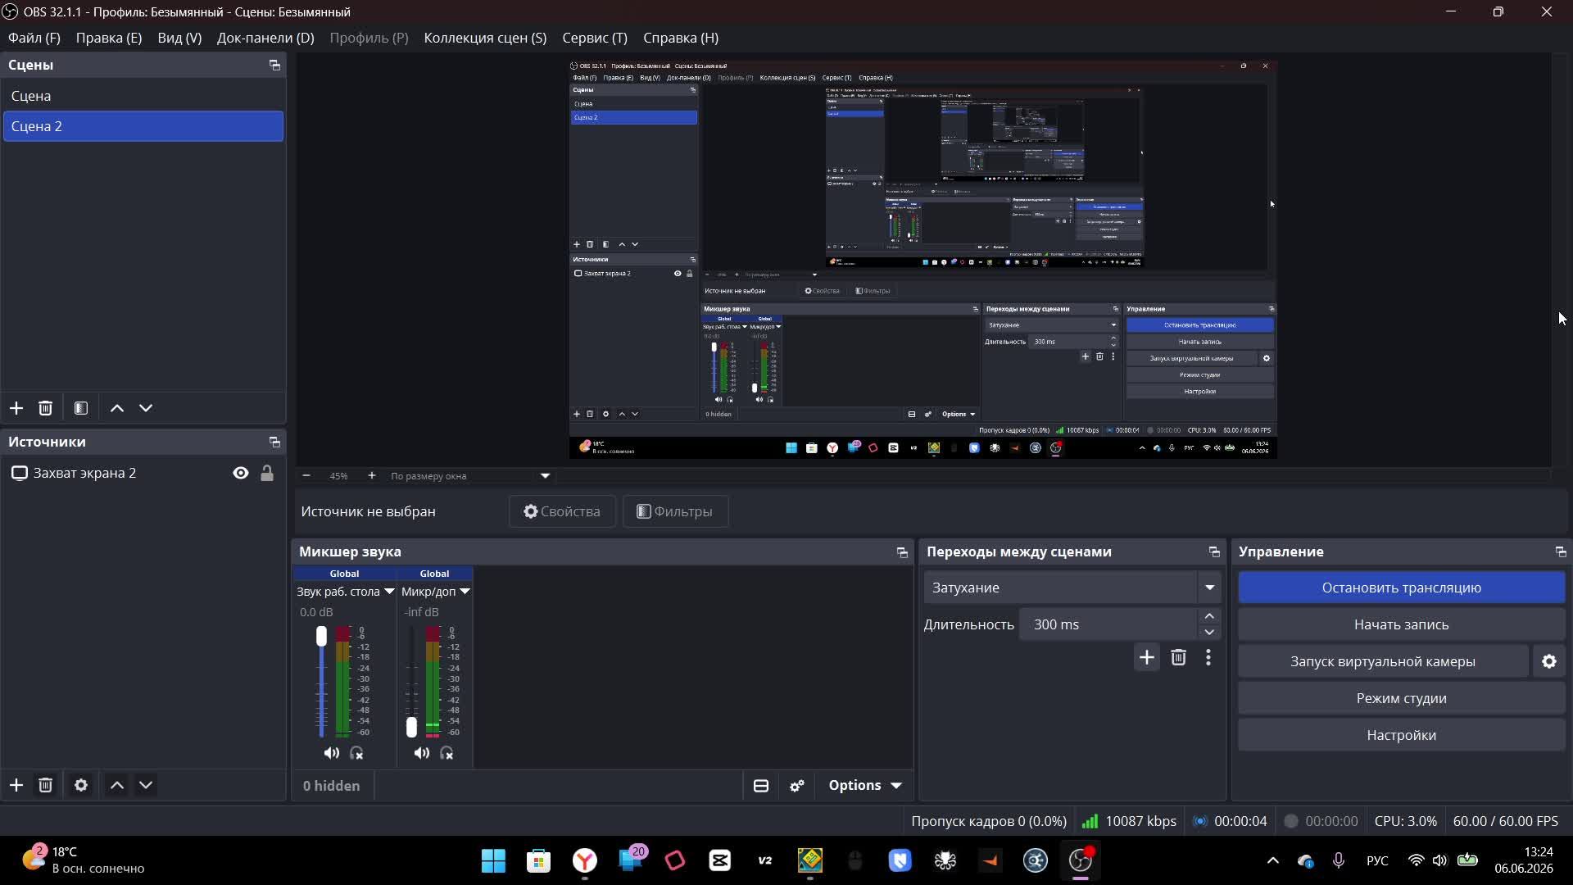Open Настройки in the Управление panel
The width and height of the screenshot is (1573, 885).
1401,735
